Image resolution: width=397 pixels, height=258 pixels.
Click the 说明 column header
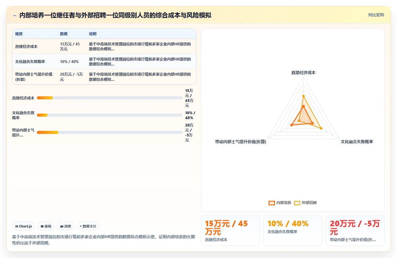coord(93,34)
